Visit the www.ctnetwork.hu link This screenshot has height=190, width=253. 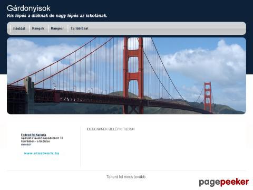point(42,153)
